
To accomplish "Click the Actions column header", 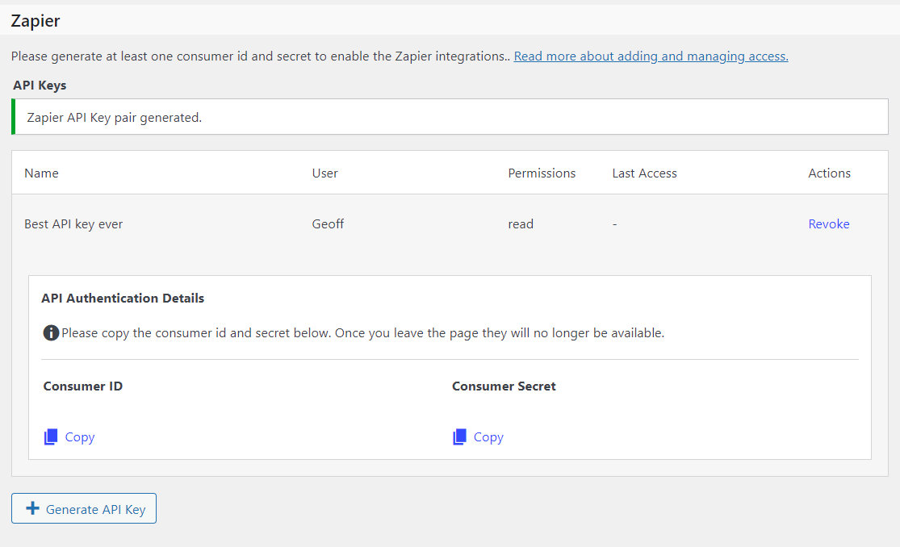I will click(829, 173).
